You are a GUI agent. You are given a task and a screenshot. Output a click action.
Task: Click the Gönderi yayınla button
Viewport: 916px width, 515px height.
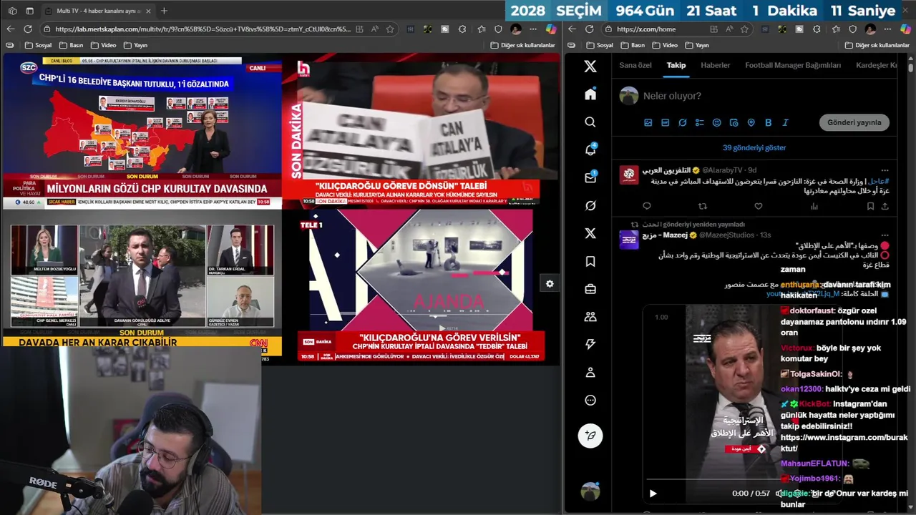tap(854, 122)
